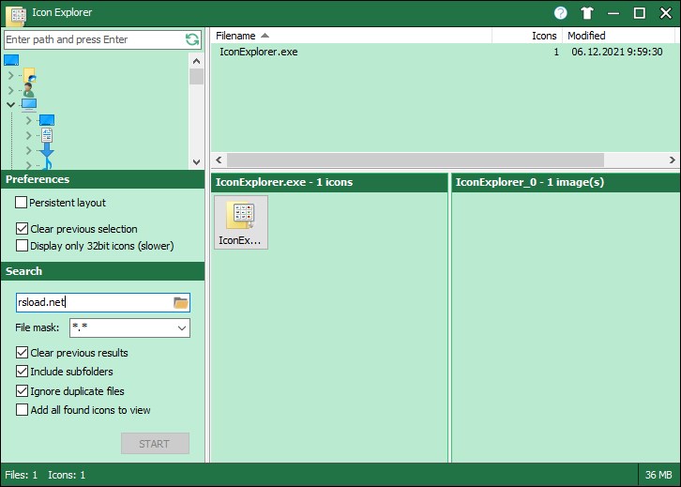681x487 pixels.
Task: Select the Documents icon in the tree
Action: point(47,135)
